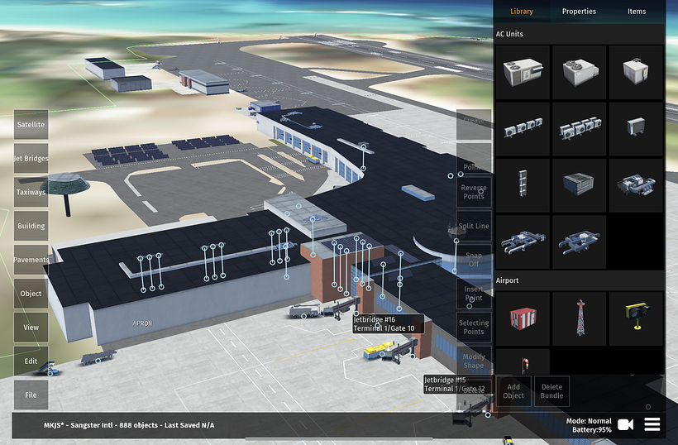Open the Object tool
The width and height of the screenshot is (678, 445).
pos(31,293)
